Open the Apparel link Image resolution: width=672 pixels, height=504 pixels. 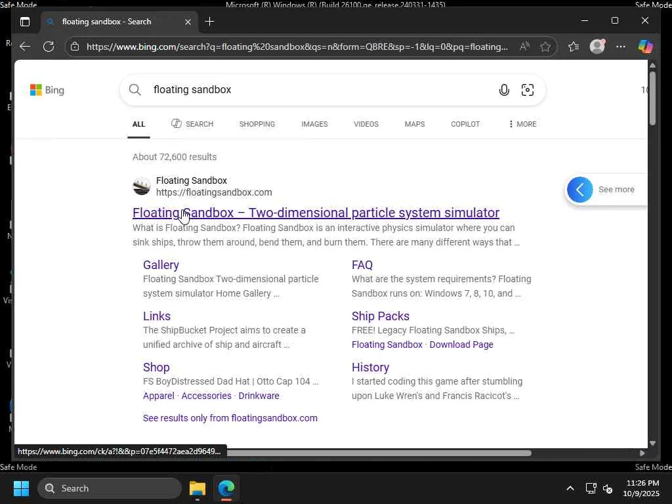(x=159, y=396)
